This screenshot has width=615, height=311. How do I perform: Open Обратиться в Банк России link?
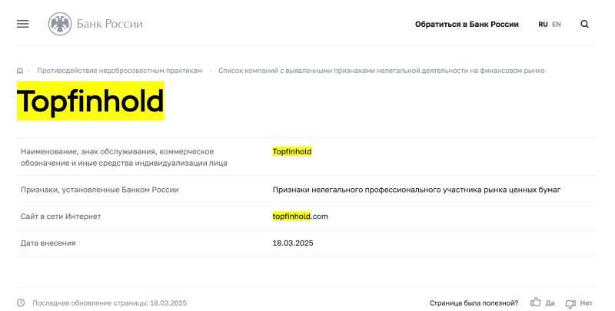(467, 25)
